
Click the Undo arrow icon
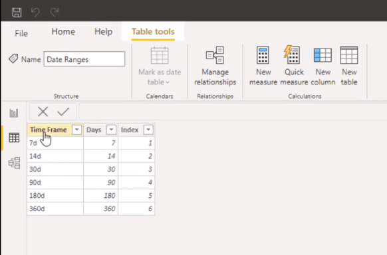35,12
